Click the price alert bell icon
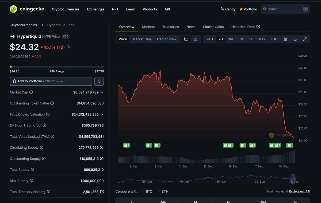Image resolution: width=321 pixels, height=203 pixels. 99,81
